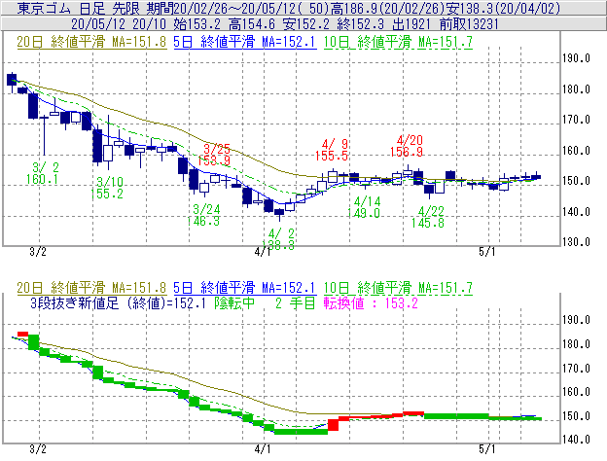Click the lower chart's 10日 終値平滑 MA=151.7 legend

(398, 288)
